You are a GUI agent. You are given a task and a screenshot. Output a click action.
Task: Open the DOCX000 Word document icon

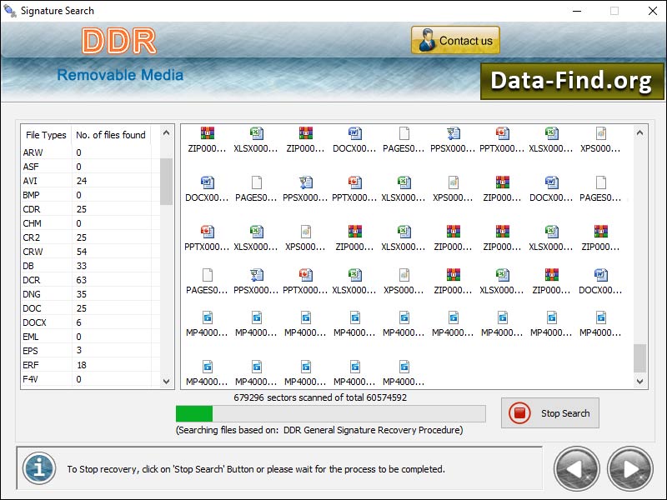tap(354, 132)
